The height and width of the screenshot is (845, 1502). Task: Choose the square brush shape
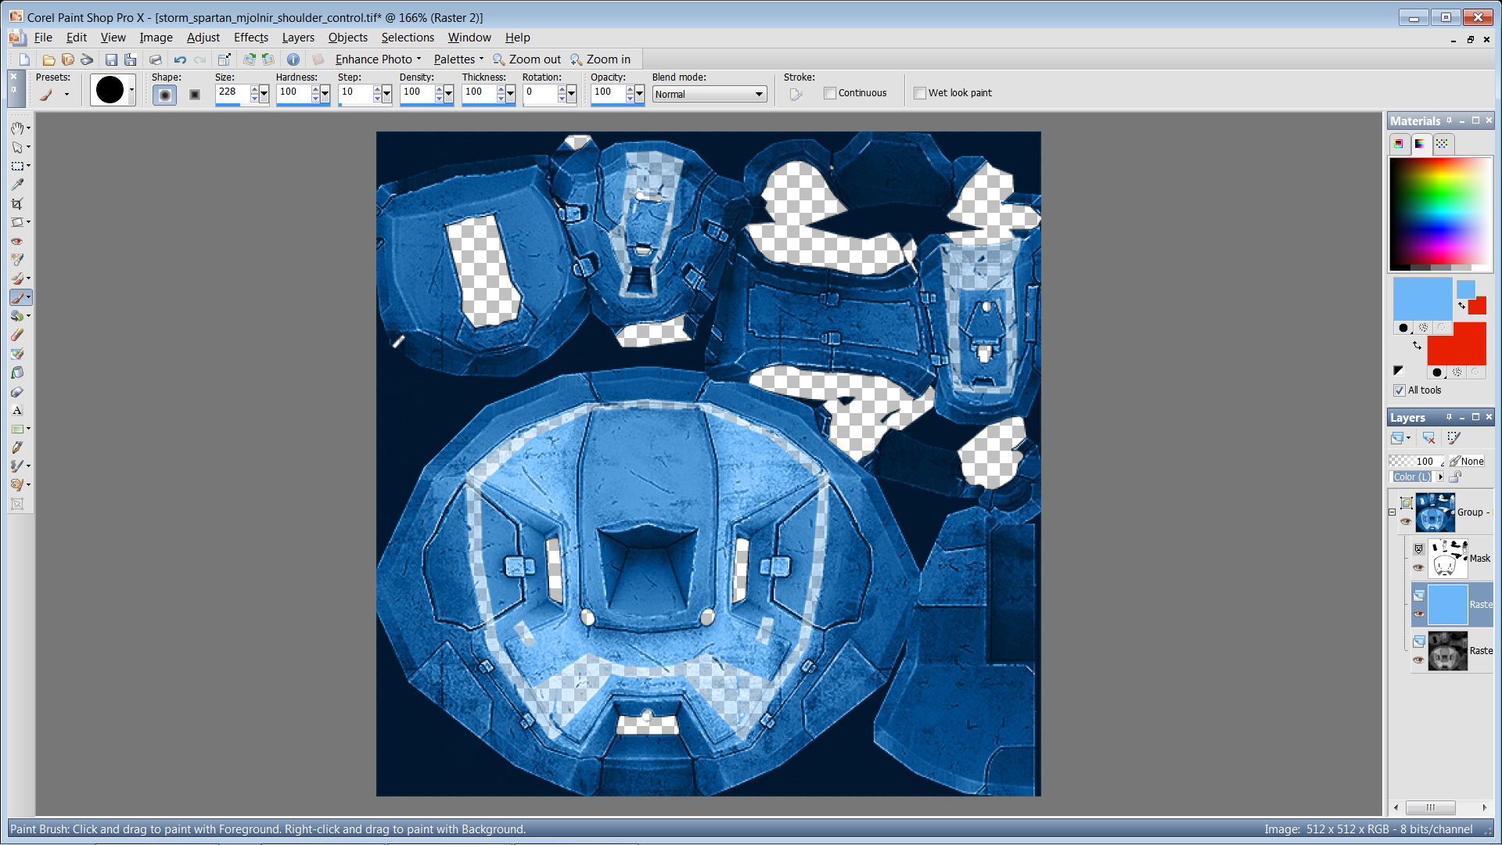195,95
